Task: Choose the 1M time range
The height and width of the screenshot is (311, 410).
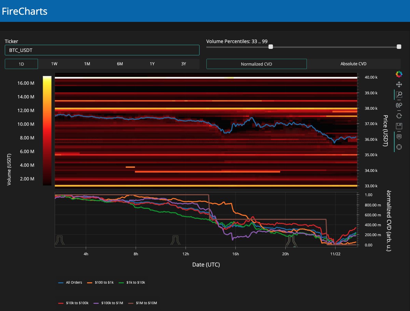Action: (x=87, y=64)
